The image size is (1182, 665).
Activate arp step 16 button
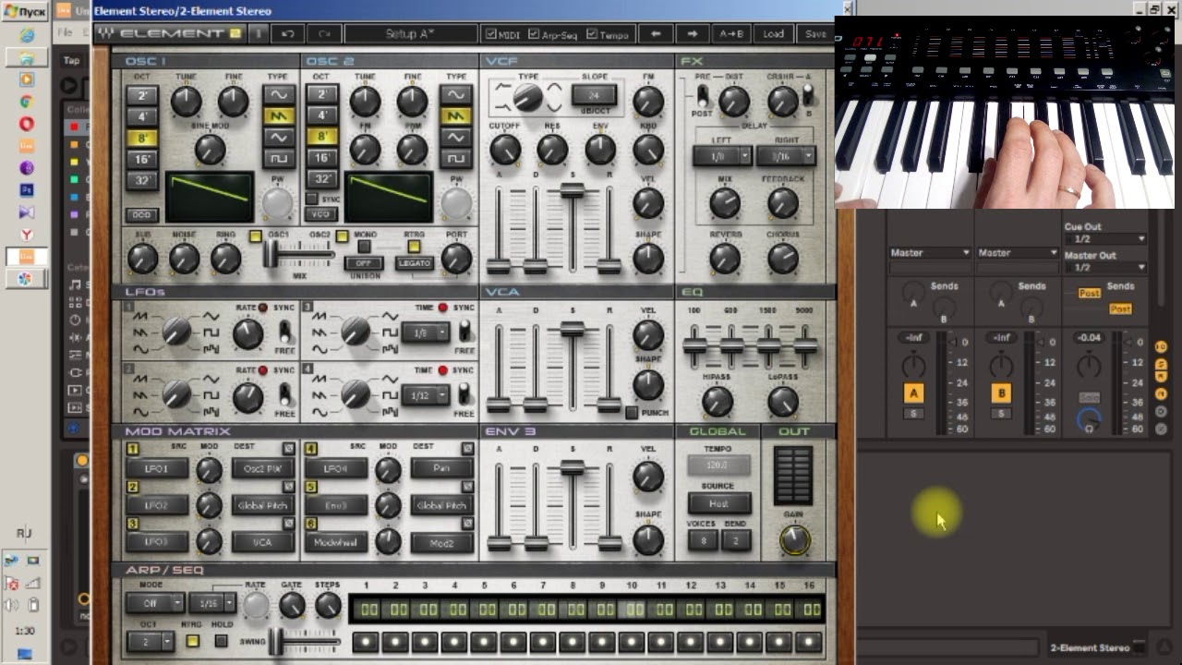pos(808,641)
